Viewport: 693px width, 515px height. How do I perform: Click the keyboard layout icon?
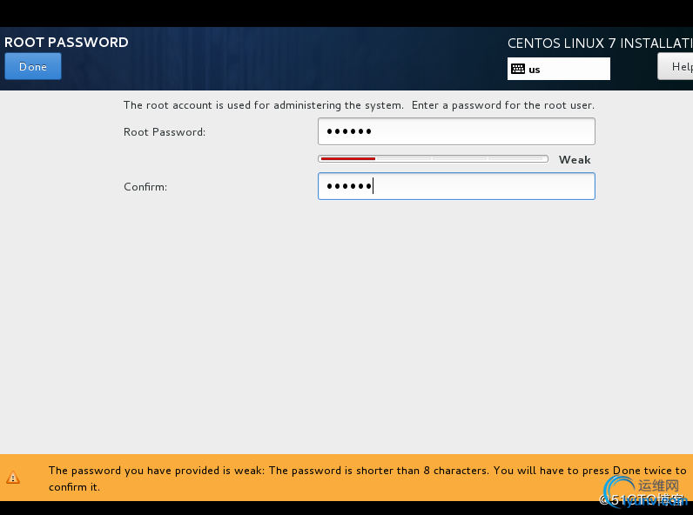point(517,69)
